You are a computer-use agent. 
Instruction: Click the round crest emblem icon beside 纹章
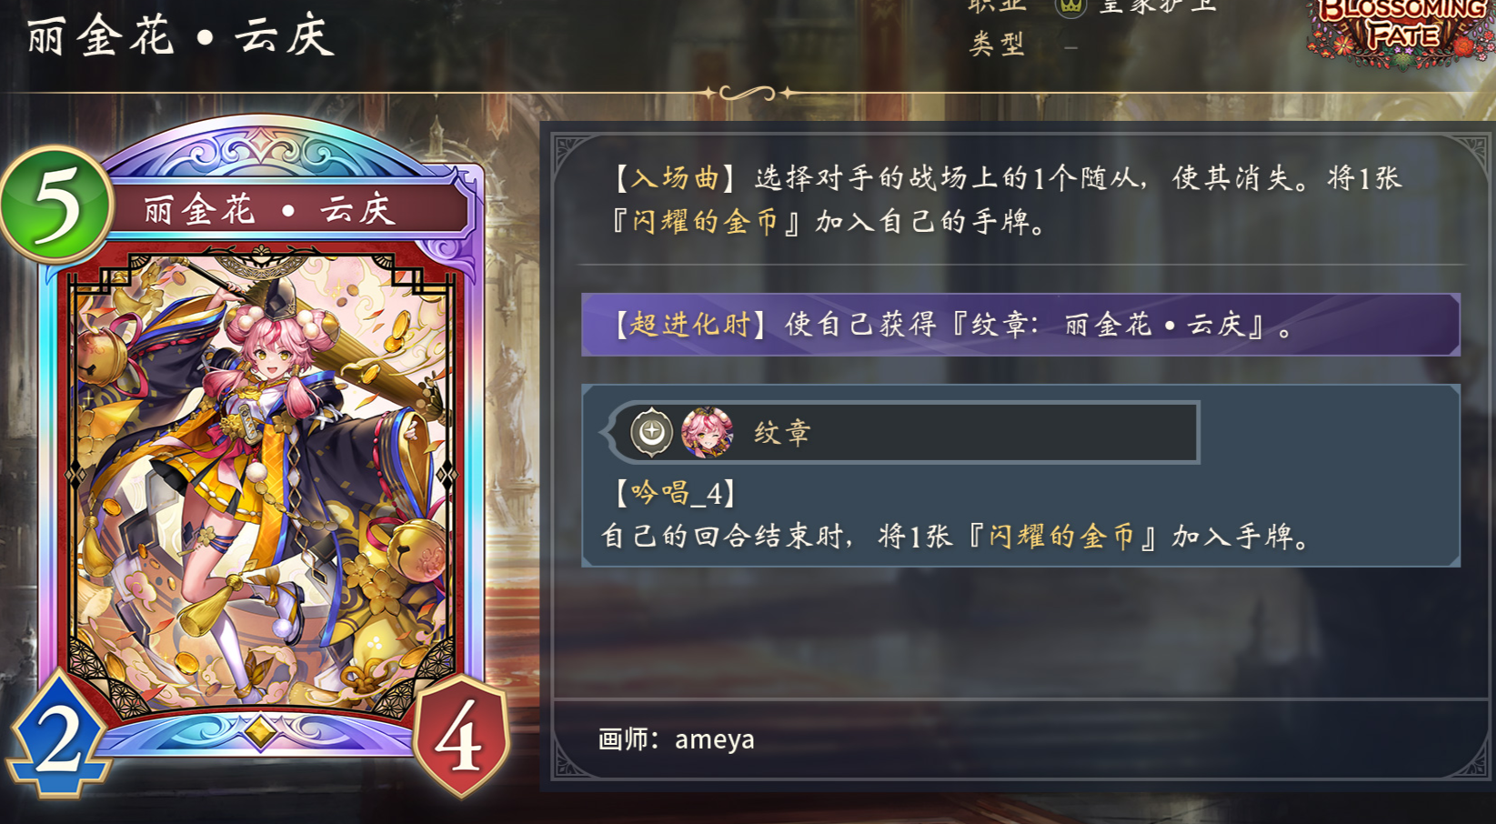click(x=651, y=433)
